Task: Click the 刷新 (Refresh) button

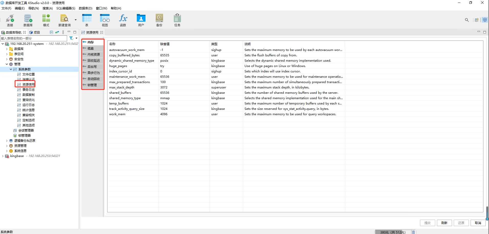Action: point(444,223)
